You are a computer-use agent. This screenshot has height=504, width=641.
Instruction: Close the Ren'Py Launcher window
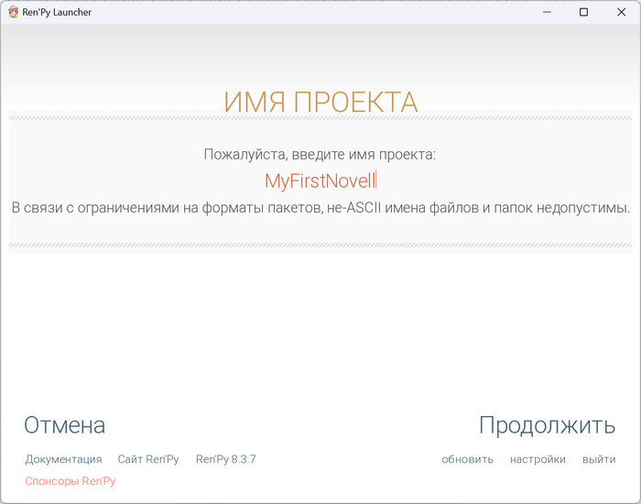(x=621, y=12)
